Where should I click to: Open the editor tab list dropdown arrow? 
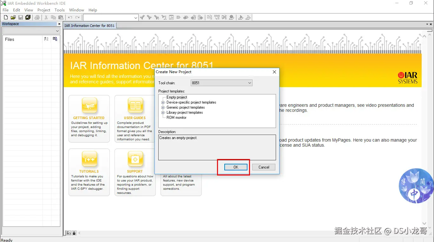pyautogui.click(x=427, y=24)
